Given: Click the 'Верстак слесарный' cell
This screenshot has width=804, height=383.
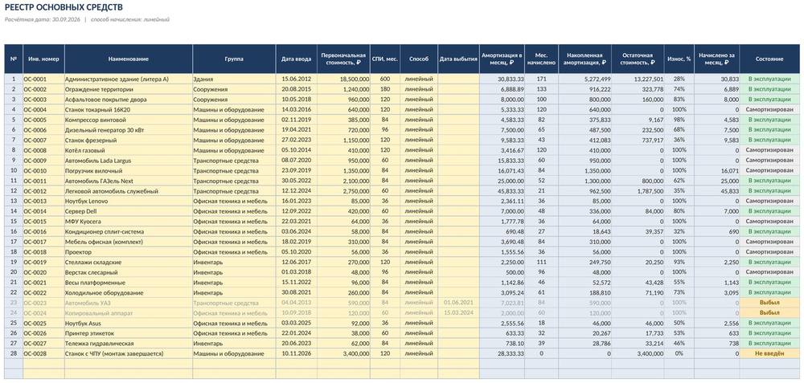Looking at the screenshot, I should click(128, 272).
